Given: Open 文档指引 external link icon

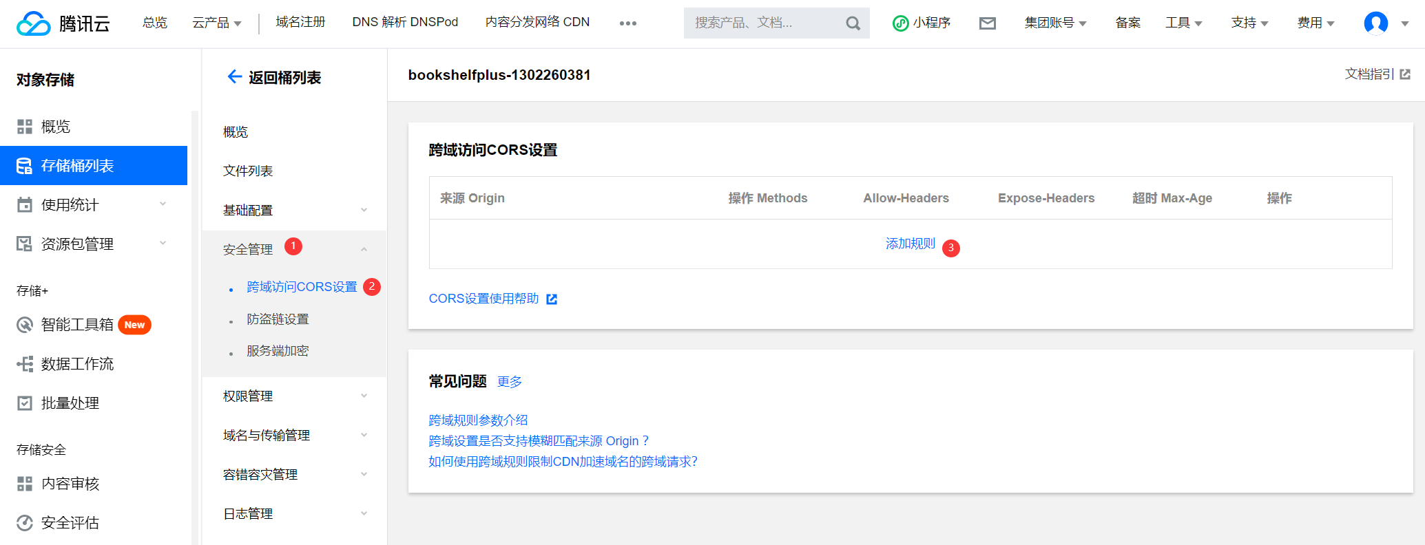Looking at the screenshot, I should (1405, 74).
